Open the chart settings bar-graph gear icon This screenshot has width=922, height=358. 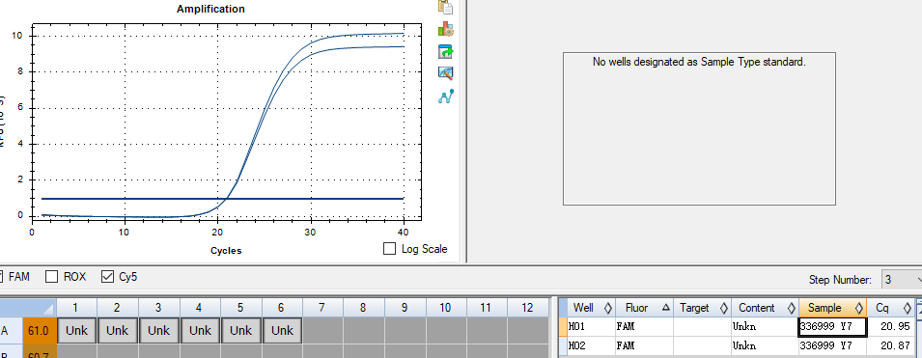click(446, 29)
